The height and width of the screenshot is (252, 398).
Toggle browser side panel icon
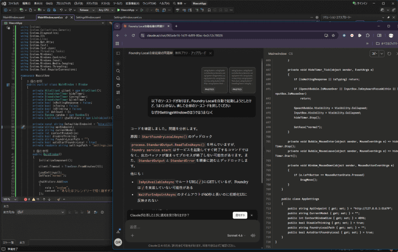[x=379, y=35]
